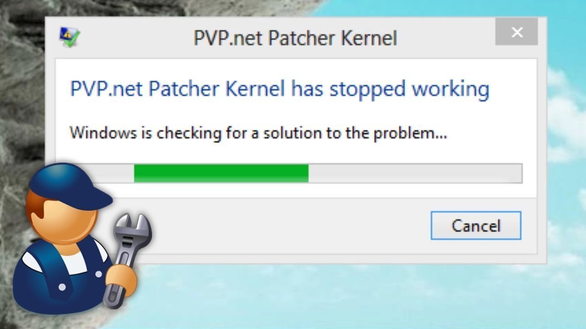
Task: Close the PVP.net Patcher Kernel dialog
Action: click(517, 32)
